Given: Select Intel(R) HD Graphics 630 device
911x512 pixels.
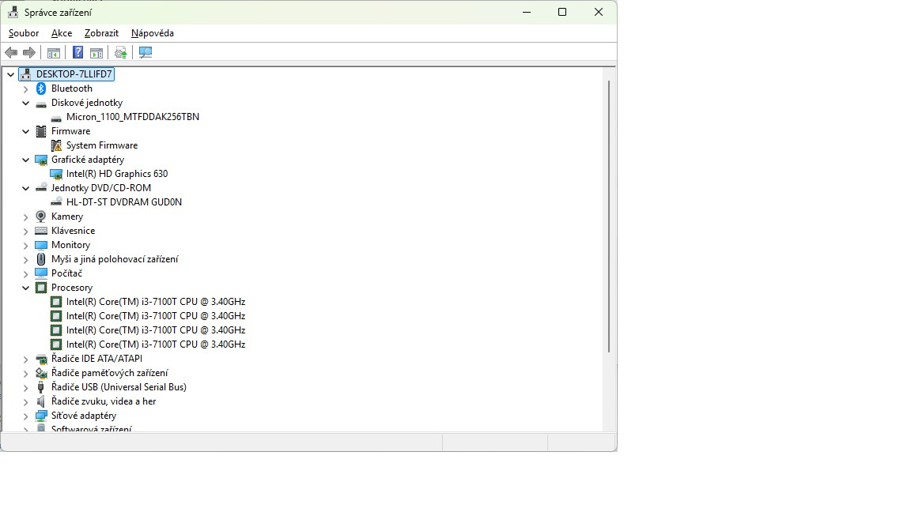Looking at the screenshot, I should (x=117, y=174).
